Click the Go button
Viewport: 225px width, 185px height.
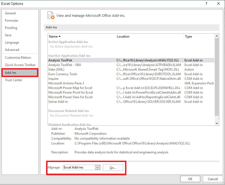tap(113, 167)
